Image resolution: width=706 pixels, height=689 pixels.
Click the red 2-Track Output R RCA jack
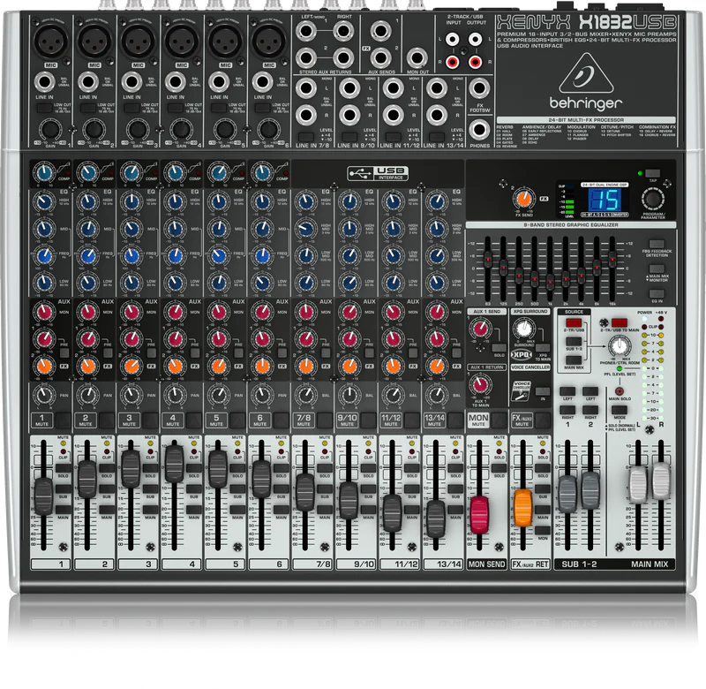coord(475,61)
